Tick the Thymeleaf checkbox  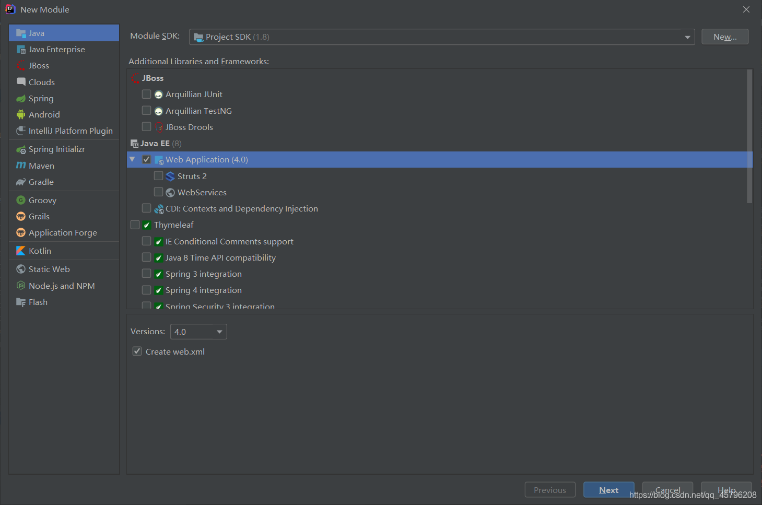(x=135, y=225)
